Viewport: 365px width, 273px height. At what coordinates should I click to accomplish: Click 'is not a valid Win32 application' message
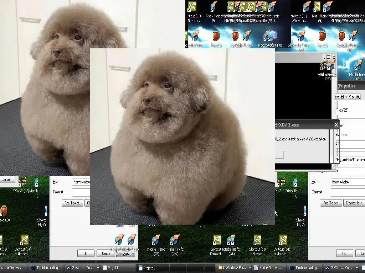[301, 139]
